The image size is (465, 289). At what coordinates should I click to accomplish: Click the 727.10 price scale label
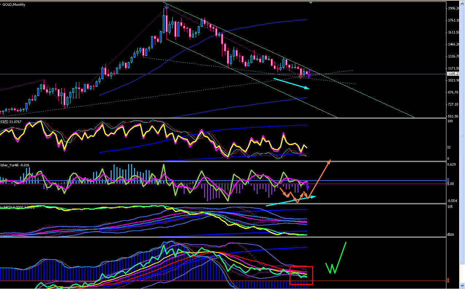(453, 104)
